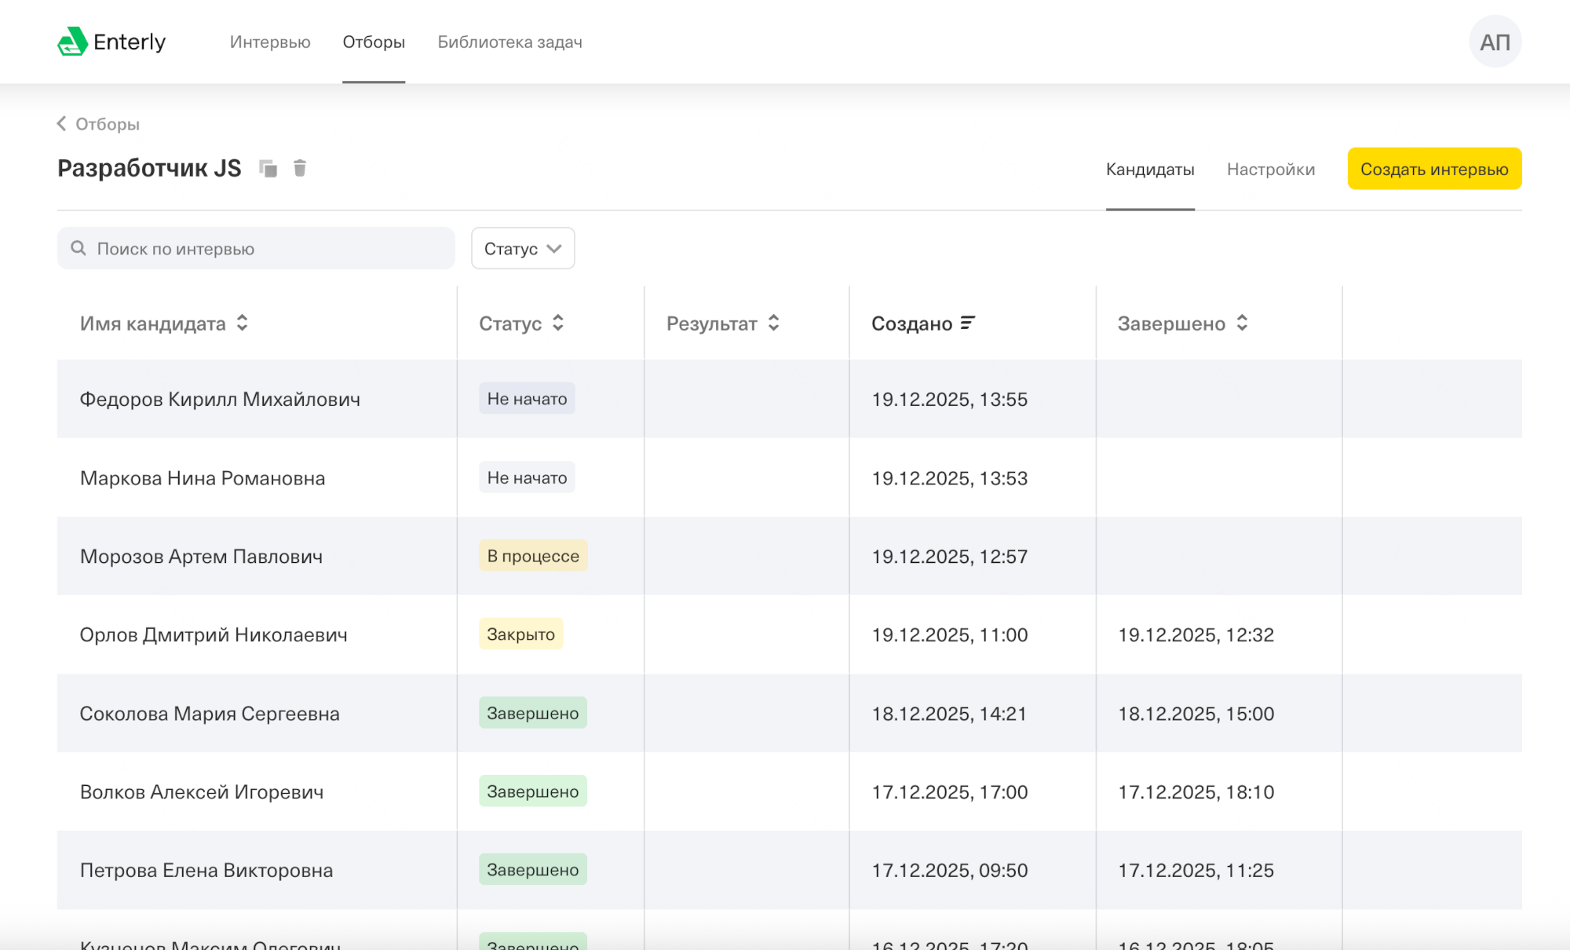Focus the Поиск по интервью search field

pos(256,248)
